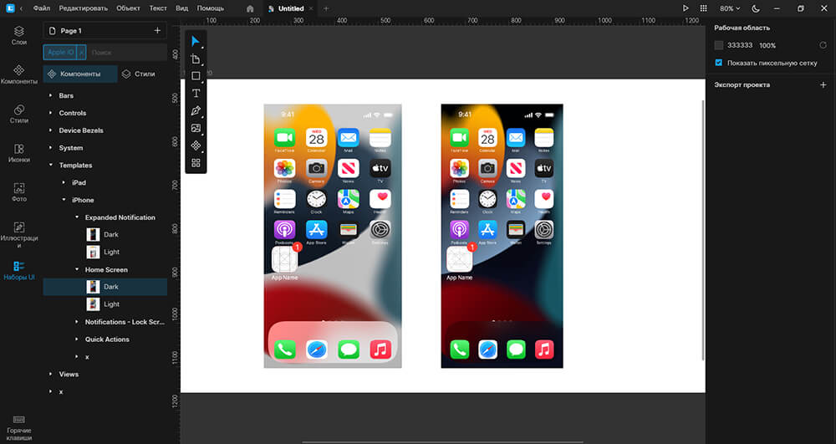Expand the Bars tree group
Viewport: 836px width, 444px height.
[x=52, y=96]
